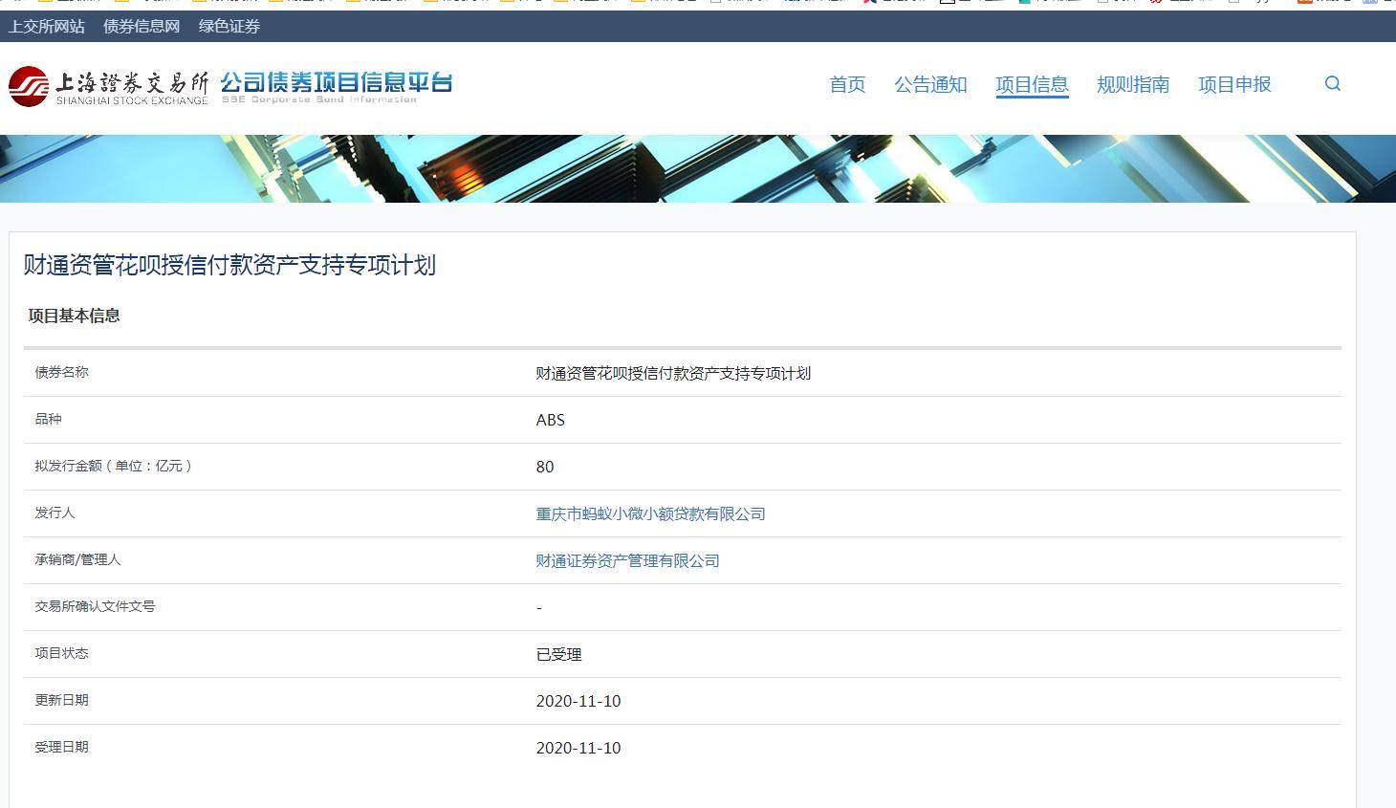Screen dimensions: 1396x808
Task: Open the 上交所网站 link
Action: [x=46, y=27]
